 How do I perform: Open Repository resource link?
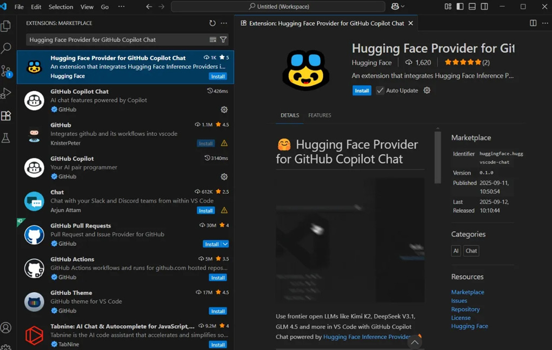[465, 309]
